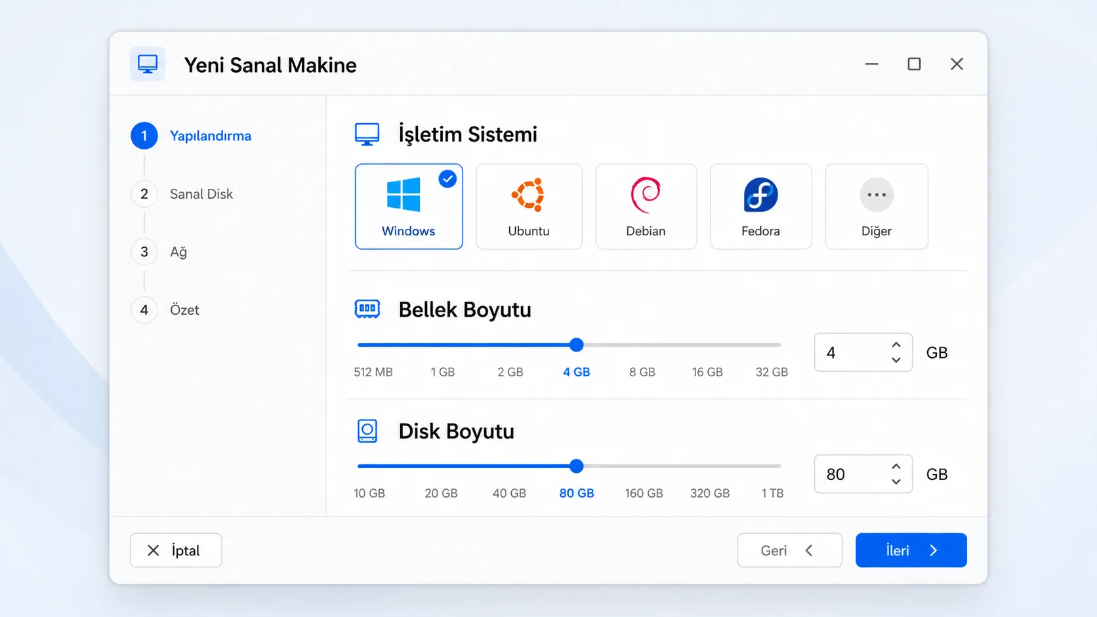Proceed with the İleri button
Screen dimensions: 1097x617
[911, 550]
